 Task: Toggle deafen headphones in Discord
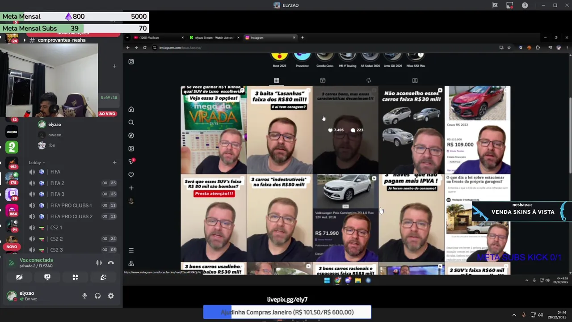click(x=97, y=296)
